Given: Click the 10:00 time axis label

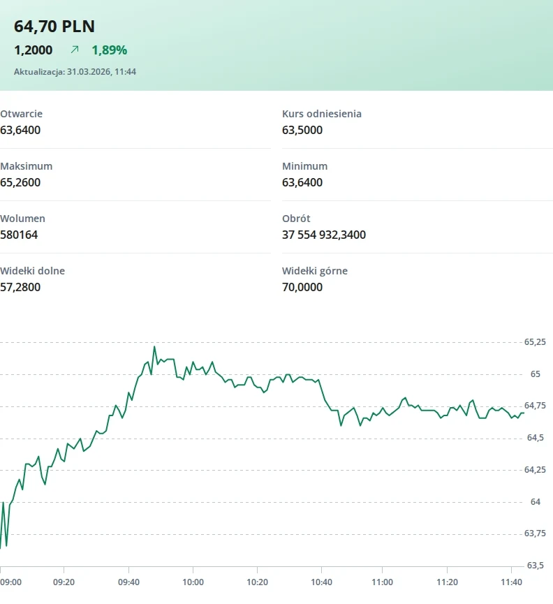Looking at the screenshot, I should pyautogui.click(x=193, y=582).
